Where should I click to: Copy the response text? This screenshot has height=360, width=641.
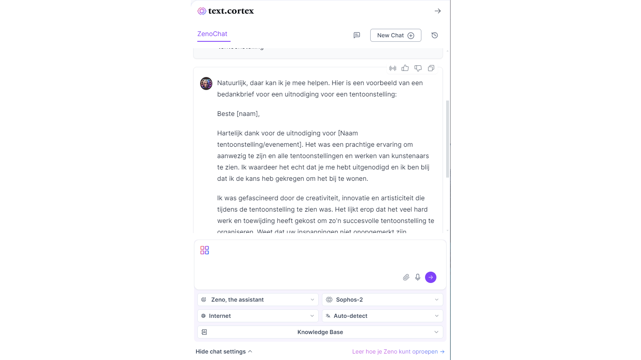pos(431,68)
